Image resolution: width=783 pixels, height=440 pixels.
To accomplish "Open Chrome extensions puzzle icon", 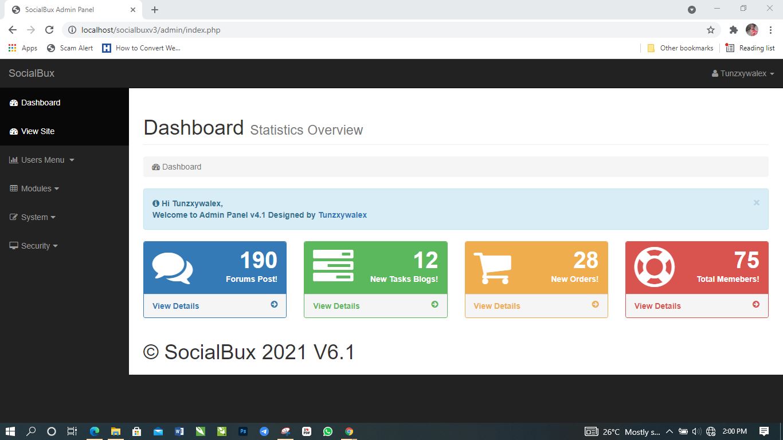I will click(733, 30).
